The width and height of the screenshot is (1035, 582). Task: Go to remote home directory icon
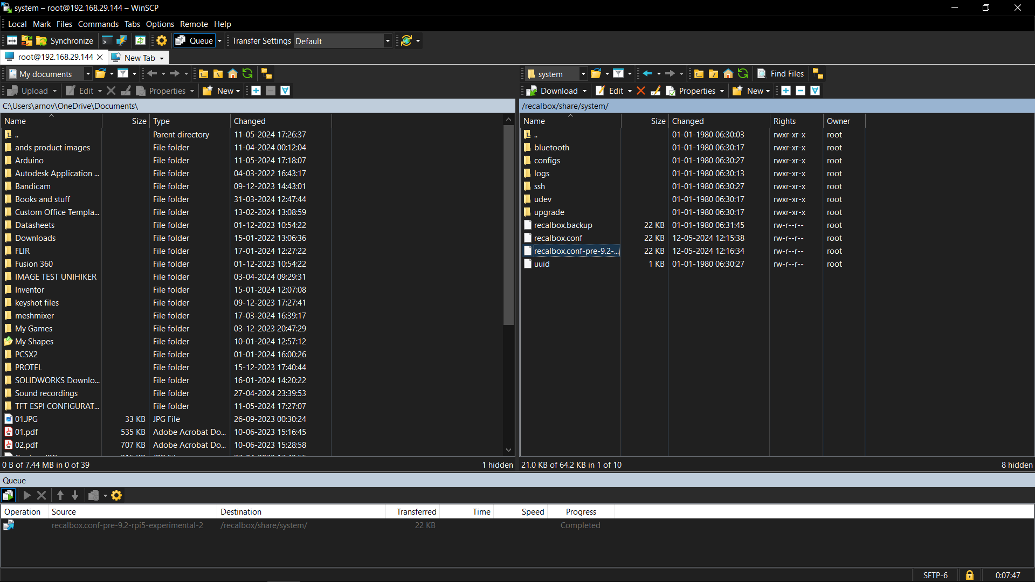[x=728, y=74]
